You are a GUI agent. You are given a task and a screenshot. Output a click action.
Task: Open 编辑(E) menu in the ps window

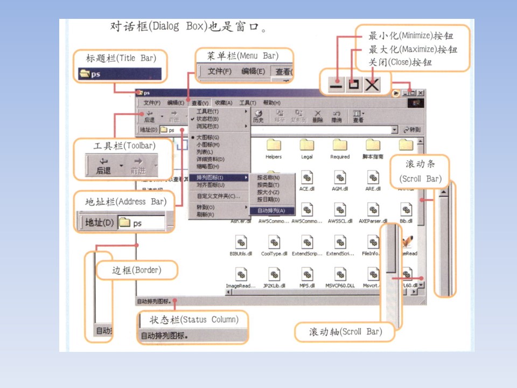[x=176, y=103]
